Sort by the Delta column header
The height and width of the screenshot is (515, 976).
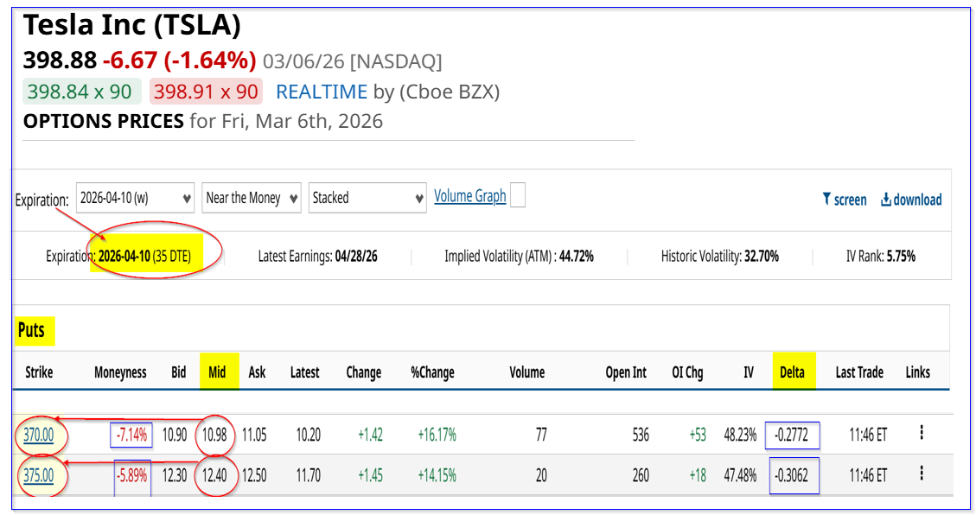point(792,372)
